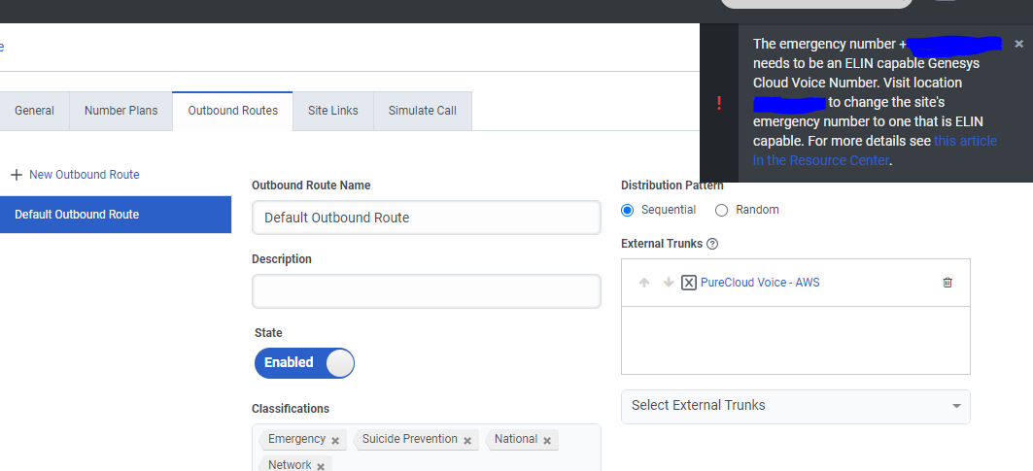Click the External Trunks help icon
Viewport: 1033px width, 471px height.
(x=712, y=244)
